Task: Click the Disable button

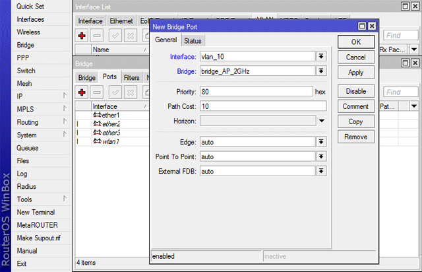Action: click(356, 91)
